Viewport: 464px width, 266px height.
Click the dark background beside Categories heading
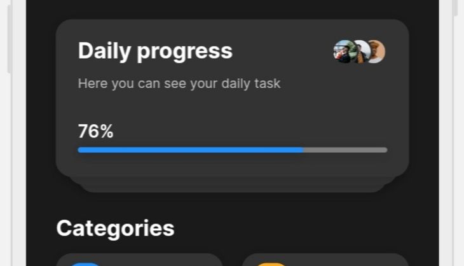pos(296,228)
